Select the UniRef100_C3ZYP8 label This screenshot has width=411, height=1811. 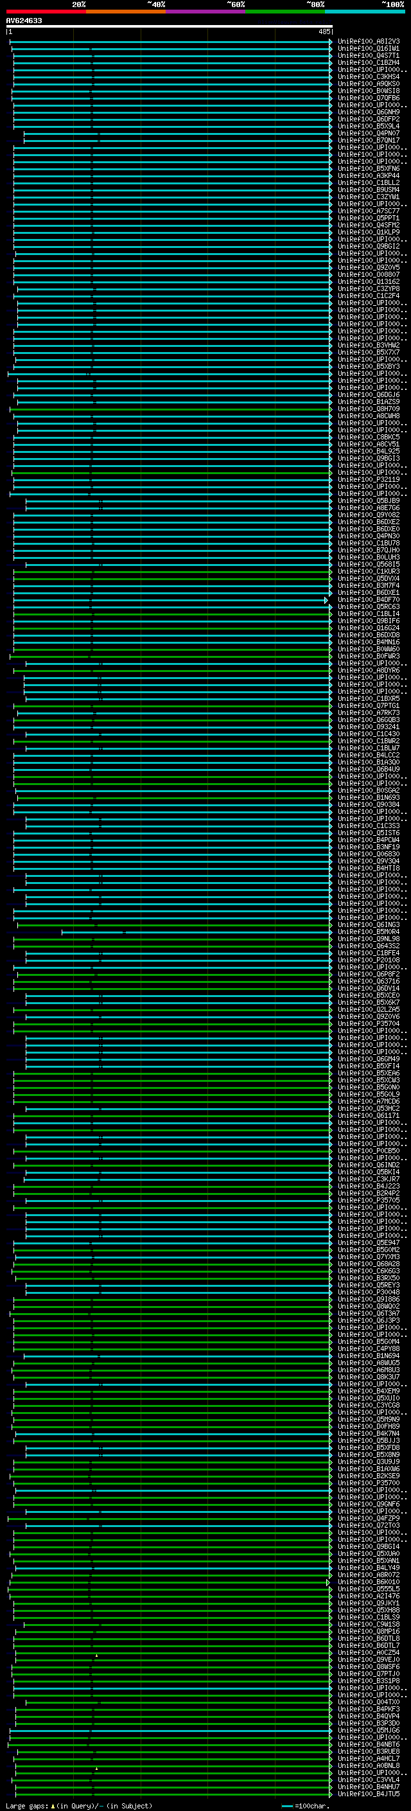[369, 289]
